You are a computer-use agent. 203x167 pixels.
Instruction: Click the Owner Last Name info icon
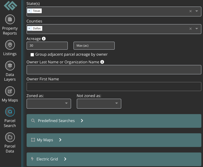pos(102,62)
